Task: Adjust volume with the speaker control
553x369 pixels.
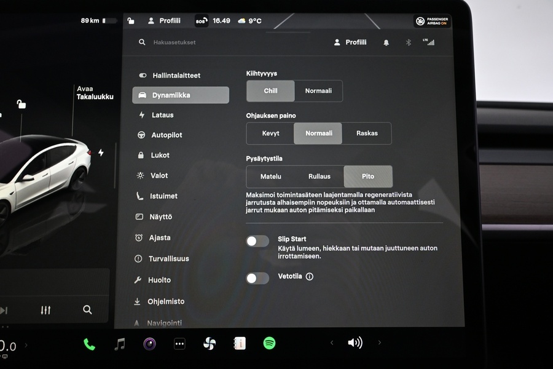Action: click(355, 343)
